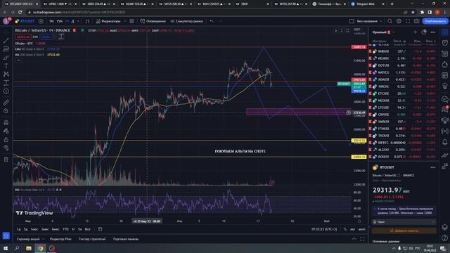The image size is (450, 253).
Task: Select the zoom-in tool in left toolbar
Action: [6, 111]
